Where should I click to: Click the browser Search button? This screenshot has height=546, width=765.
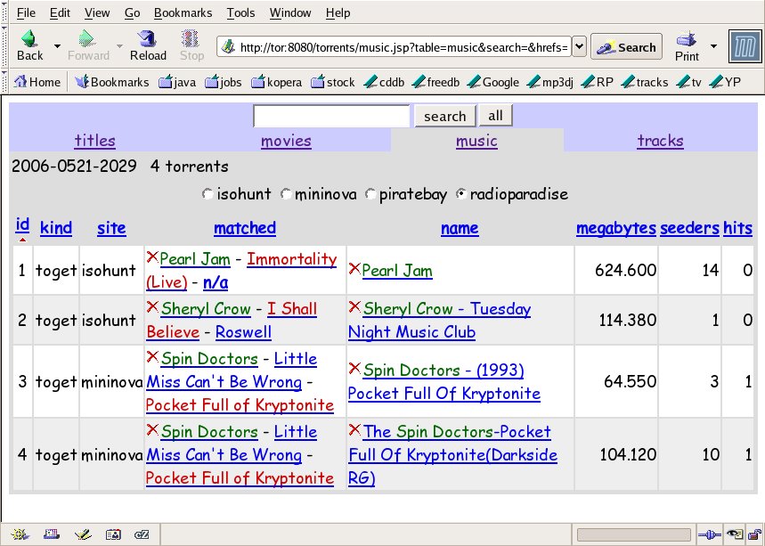coord(626,47)
